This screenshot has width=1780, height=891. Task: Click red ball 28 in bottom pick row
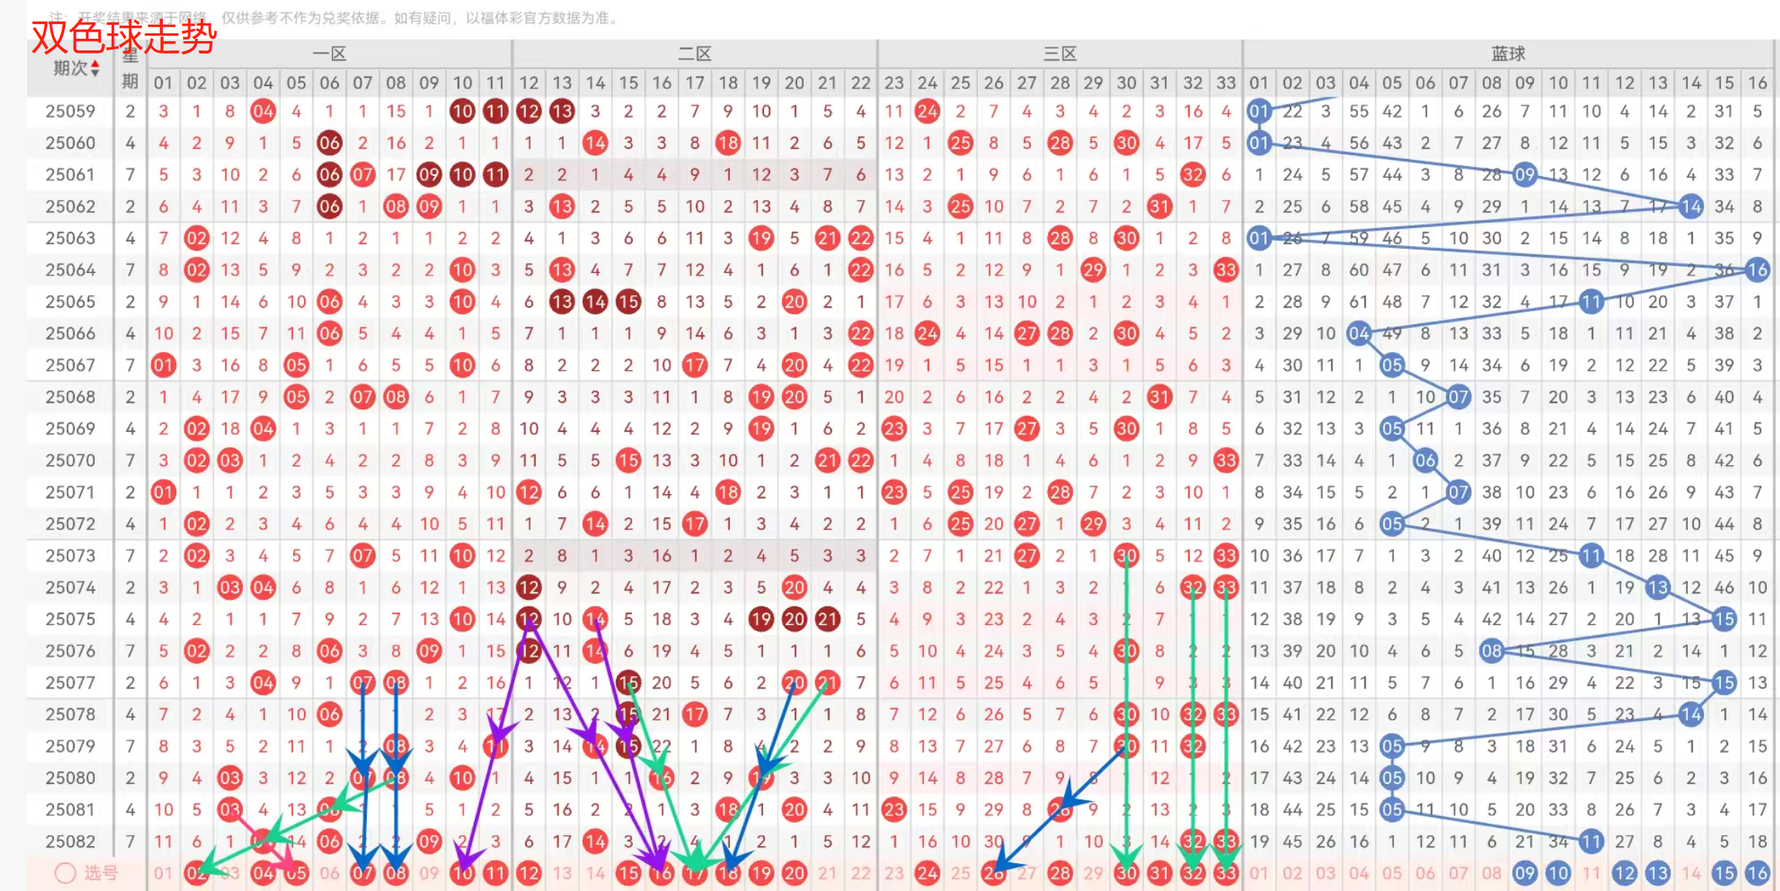(x=1059, y=873)
